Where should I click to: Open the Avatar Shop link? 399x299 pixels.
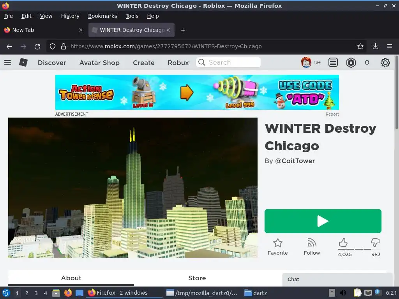tap(99, 63)
